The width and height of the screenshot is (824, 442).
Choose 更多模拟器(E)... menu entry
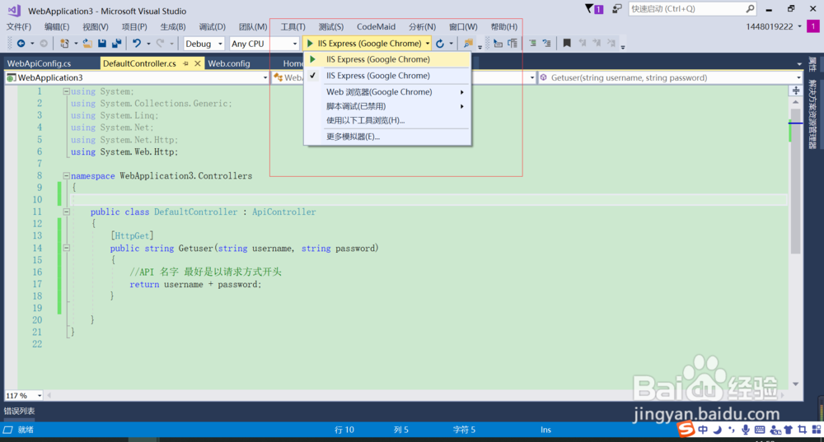[387, 137]
